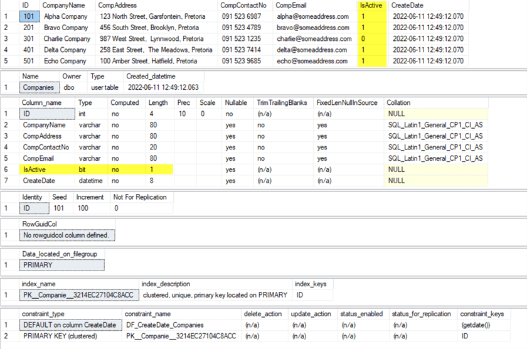Click the Prec value 10 for ID

[x=182, y=114]
